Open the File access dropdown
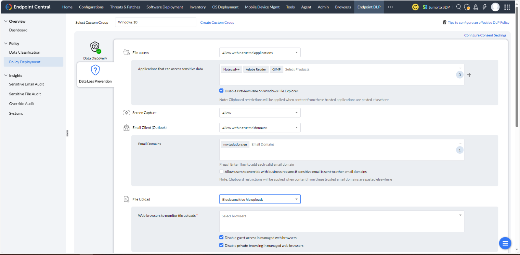 260,53
